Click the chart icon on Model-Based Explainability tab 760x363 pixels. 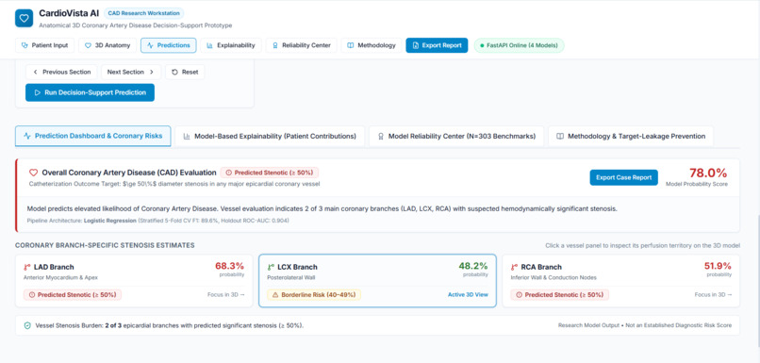(187, 136)
